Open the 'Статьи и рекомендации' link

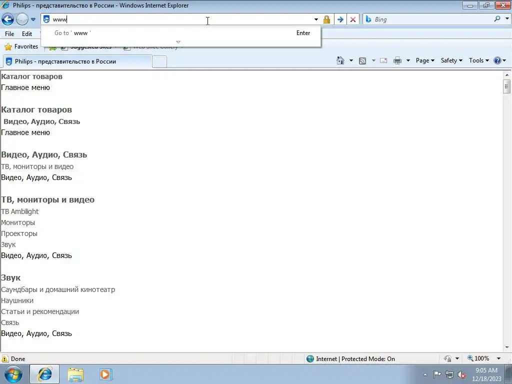[x=40, y=312]
